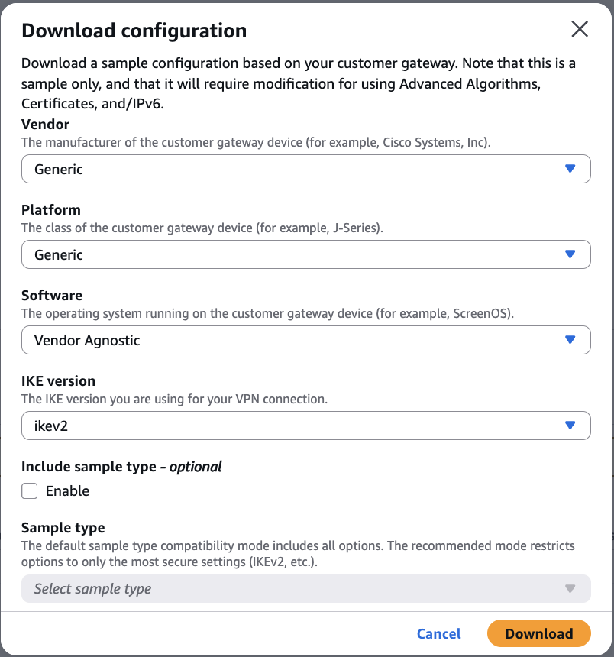This screenshot has height=657, width=614.
Task: Click the disabled Select sample type field
Action: [x=305, y=588]
